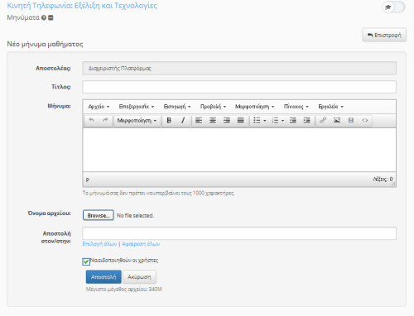Click the Αποστολή στον/στην recipients field
The width and height of the screenshot is (414, 316).
click(239, 233)
